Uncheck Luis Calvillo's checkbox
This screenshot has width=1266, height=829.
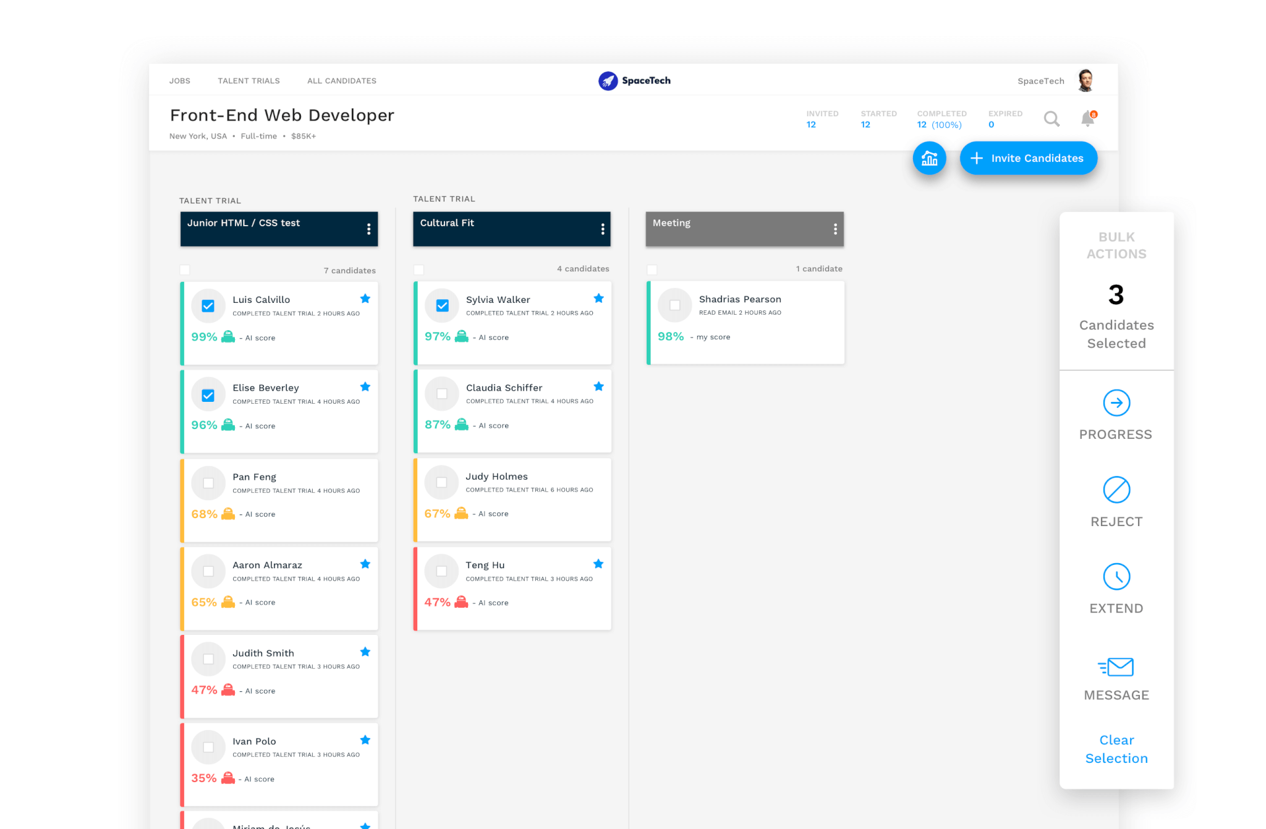208,306
